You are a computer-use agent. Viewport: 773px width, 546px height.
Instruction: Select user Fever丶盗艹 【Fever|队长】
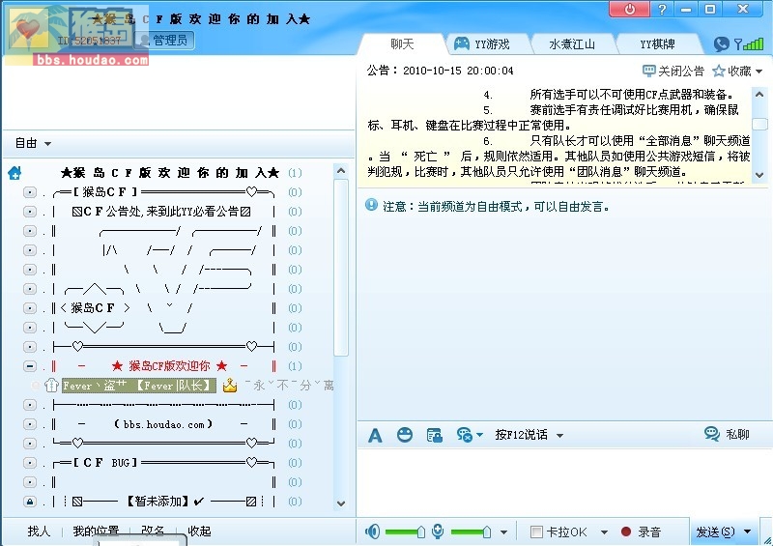138,386
